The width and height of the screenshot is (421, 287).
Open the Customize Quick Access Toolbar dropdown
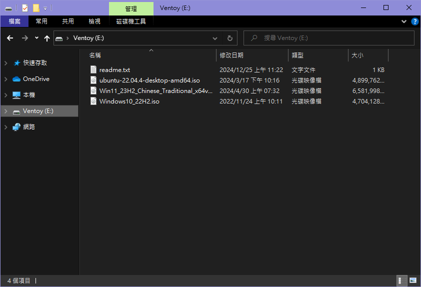[x=45, y=8]
